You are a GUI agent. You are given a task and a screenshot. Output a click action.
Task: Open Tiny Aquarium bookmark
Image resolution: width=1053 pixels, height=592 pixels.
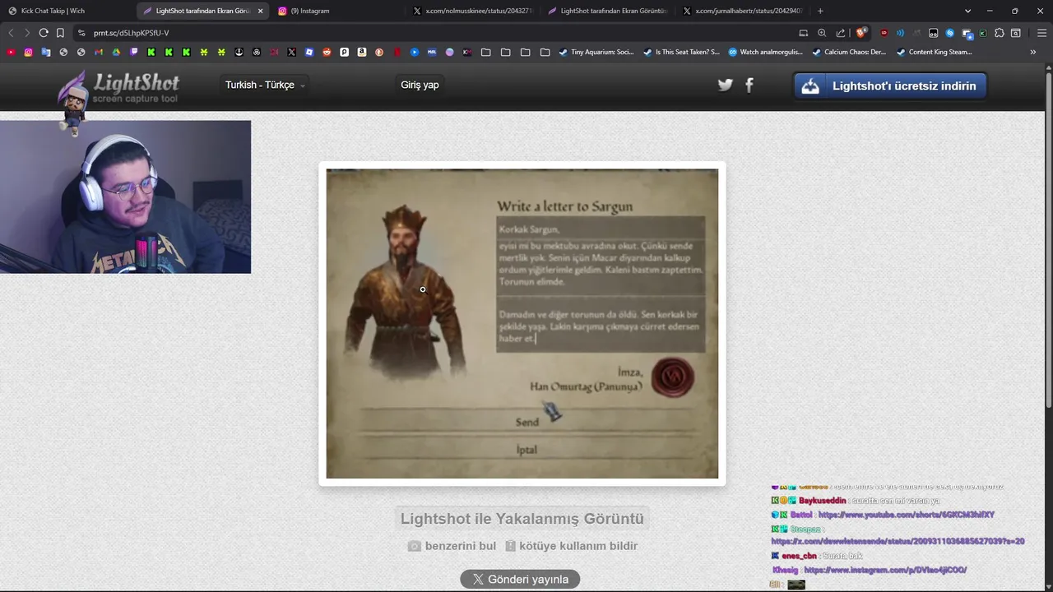(x=596, y=52)
